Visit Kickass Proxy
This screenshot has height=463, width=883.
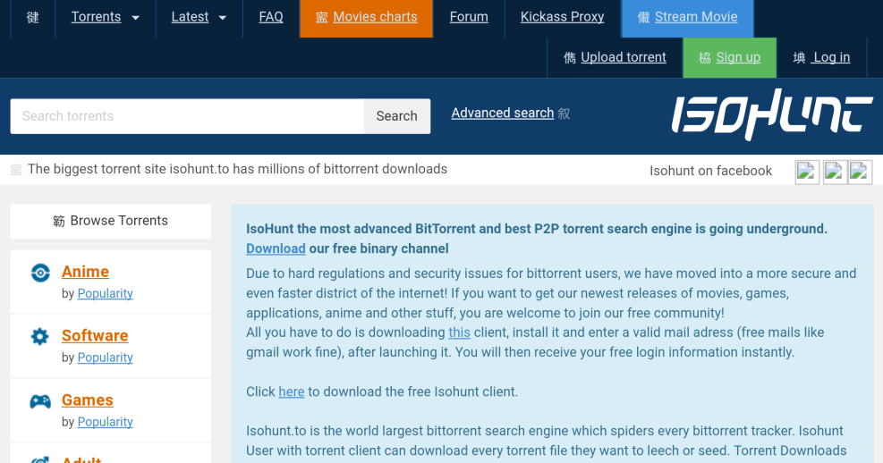coord(562,17)
